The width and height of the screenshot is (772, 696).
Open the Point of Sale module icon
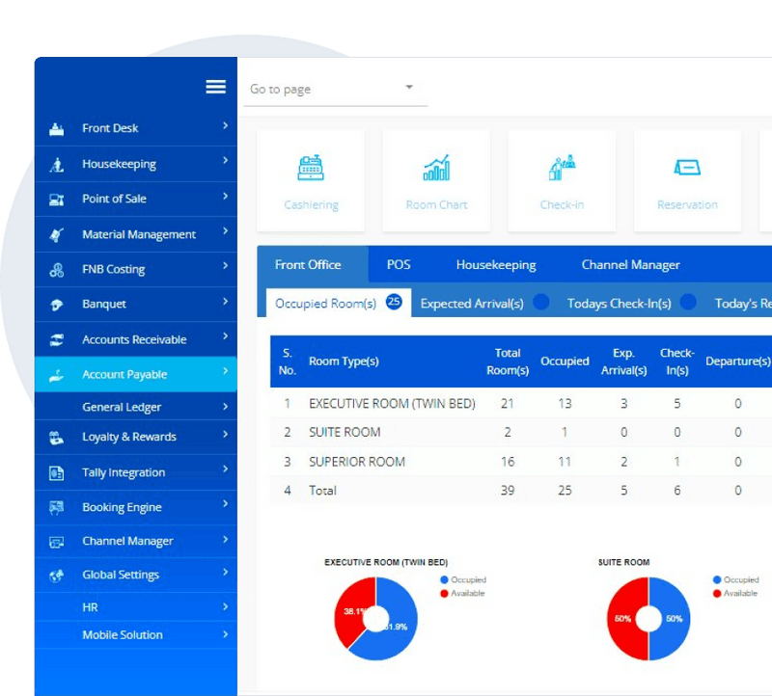(57, 199)
